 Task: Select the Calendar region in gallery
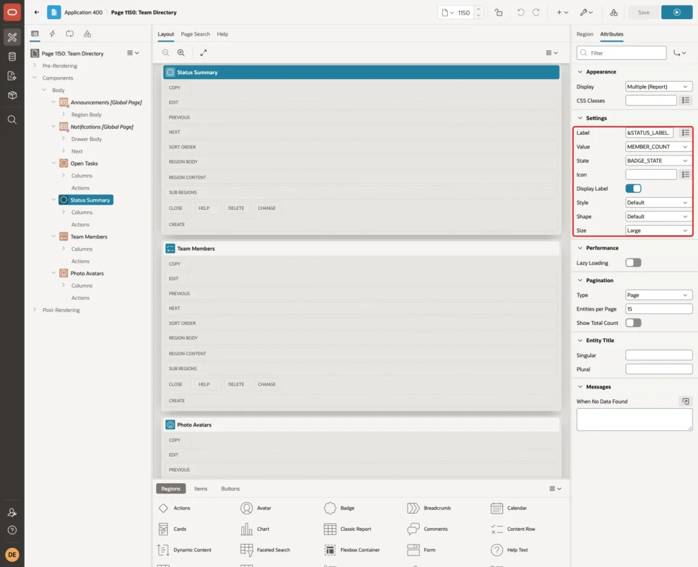pyautogui.click(x=509, y=508)
